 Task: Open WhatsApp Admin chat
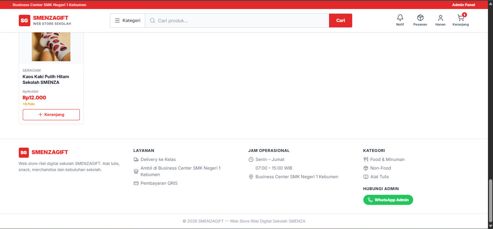[x=388, y=200]
